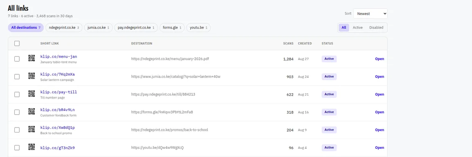The width and height of the screenshot is (472, 157).
Task: Click Open for the menu-jan row
Action: pyautogui.click(x=379, y=59)
